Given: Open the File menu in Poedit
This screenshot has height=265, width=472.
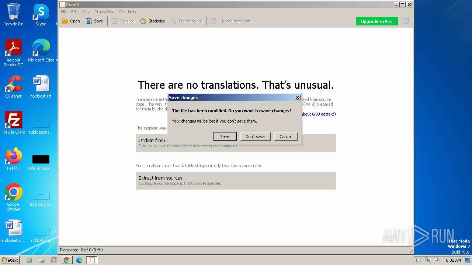Looking at the screenshot, I should point(64,12).
